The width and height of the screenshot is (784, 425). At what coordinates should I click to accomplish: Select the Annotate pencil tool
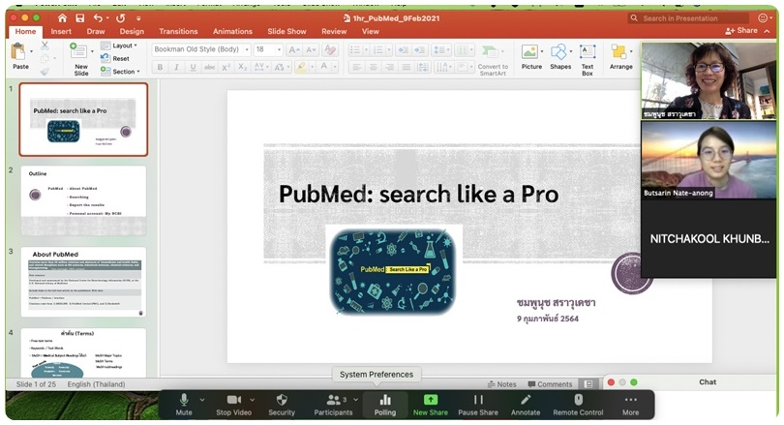point(526,404)
